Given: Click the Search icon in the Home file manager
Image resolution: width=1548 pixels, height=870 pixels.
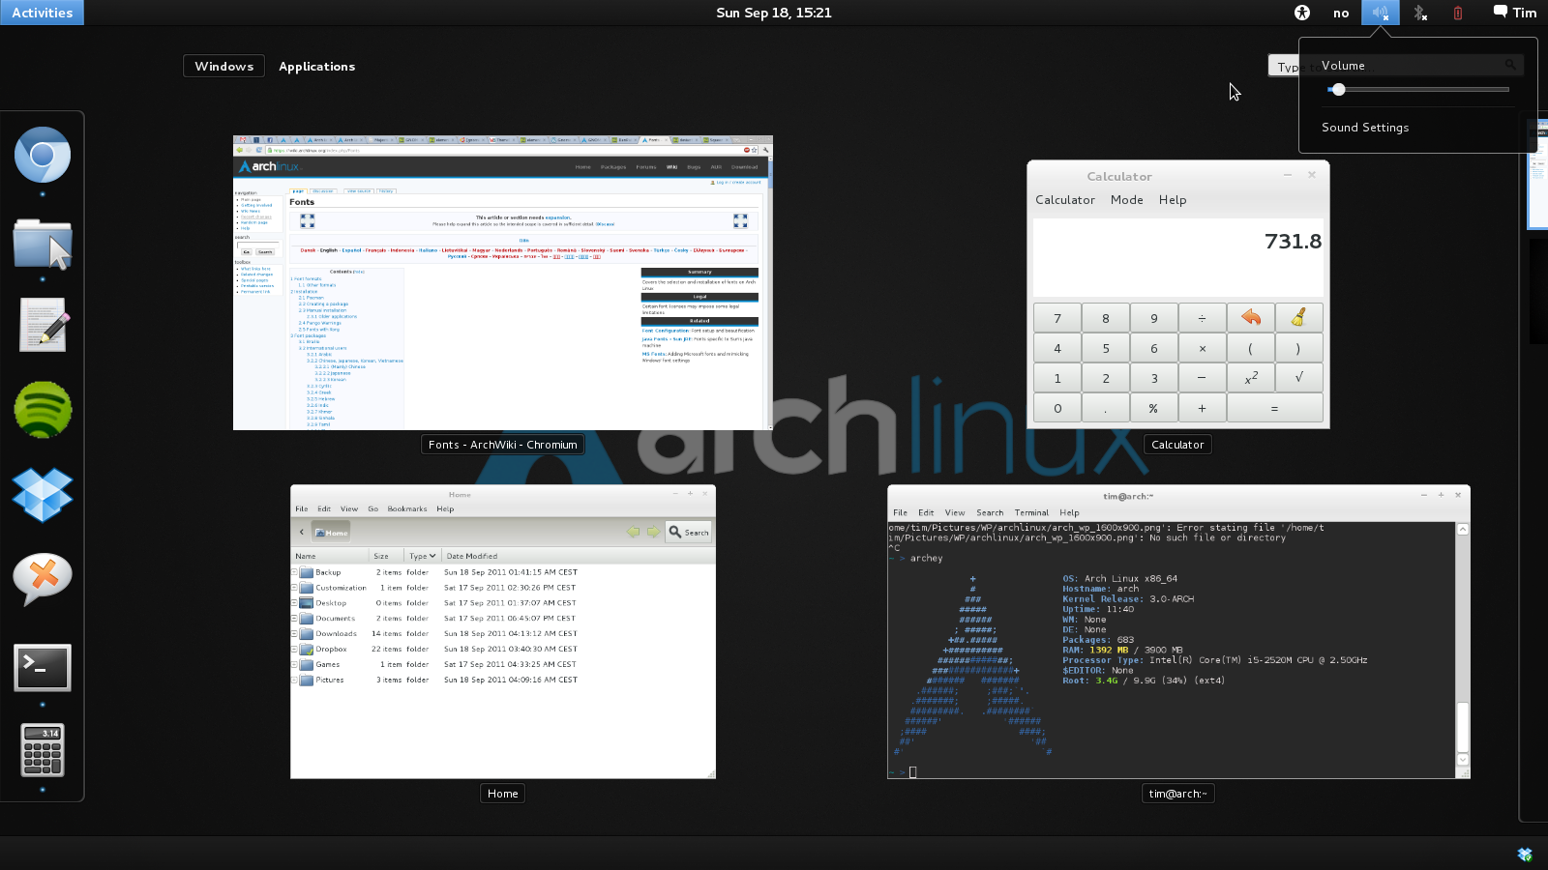Looking at the screenshot, I should pos(688,532).
